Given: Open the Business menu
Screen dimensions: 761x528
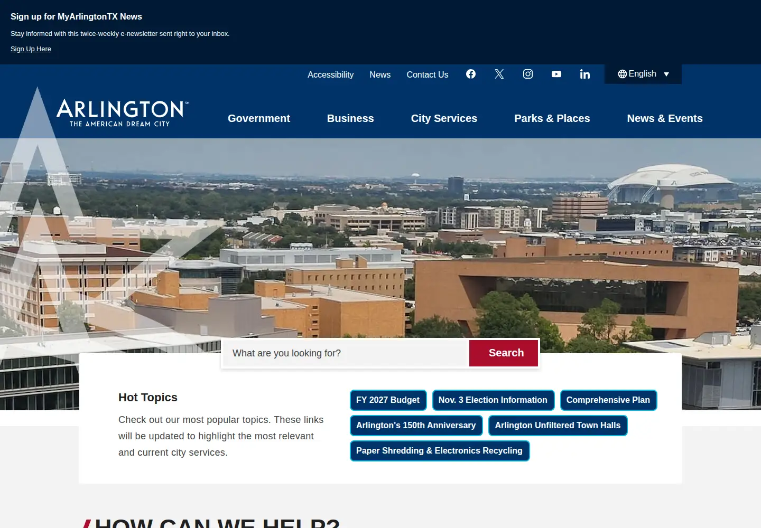Looking at the screenshot, I should [x=350, y=118].
